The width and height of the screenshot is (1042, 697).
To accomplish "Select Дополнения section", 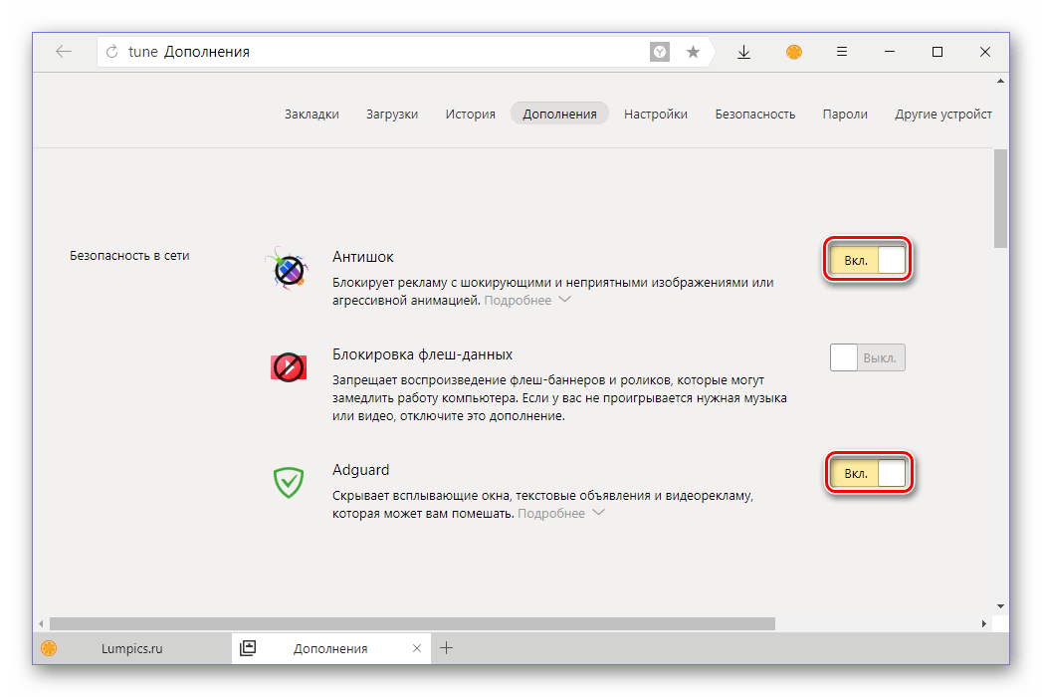I will tap(559, 114).
